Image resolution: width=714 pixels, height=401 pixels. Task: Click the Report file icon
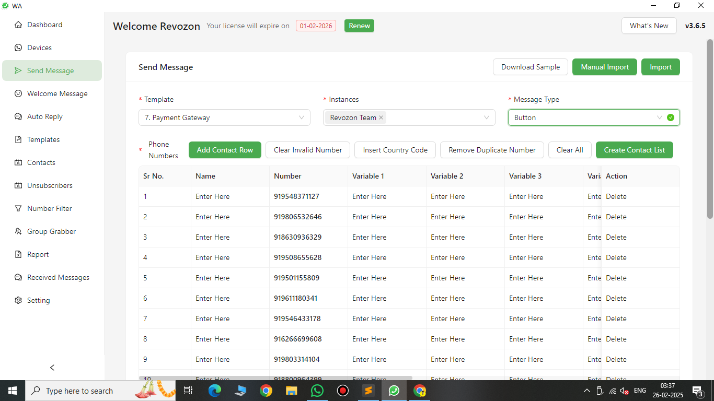click(x=18, y=254)
